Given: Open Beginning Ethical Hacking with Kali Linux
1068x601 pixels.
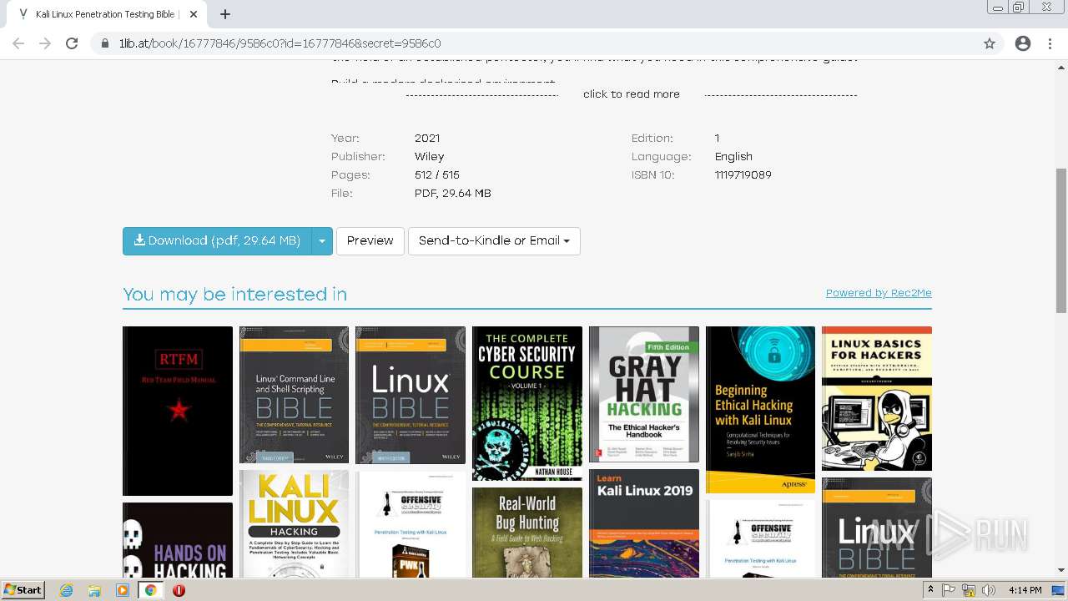Looking at the screenshot, I should pyautogui.click(x=760, y=409).
